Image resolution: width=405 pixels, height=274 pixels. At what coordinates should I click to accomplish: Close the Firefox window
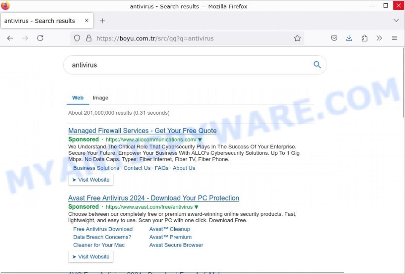point(399,5)
